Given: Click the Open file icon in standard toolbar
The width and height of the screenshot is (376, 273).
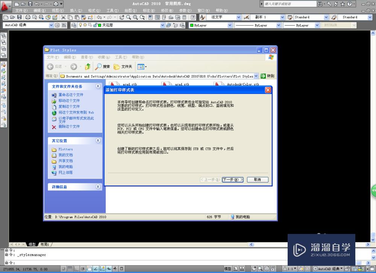Looking at the screenshot, I should coord(13,17).
